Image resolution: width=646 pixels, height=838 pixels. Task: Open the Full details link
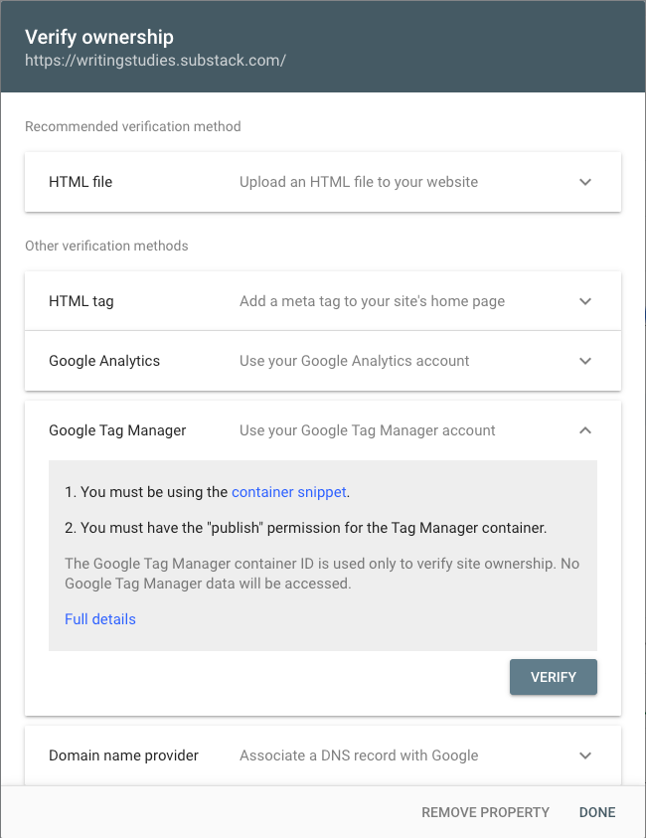99,619
